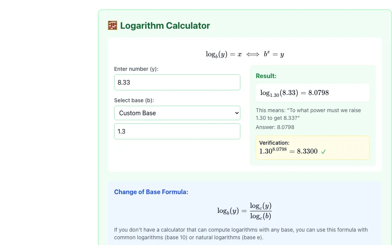The height and width of the screenshot is (245, 392).
Task: Click the 'Select base (b):' label
Action: [x=134, y=100]
